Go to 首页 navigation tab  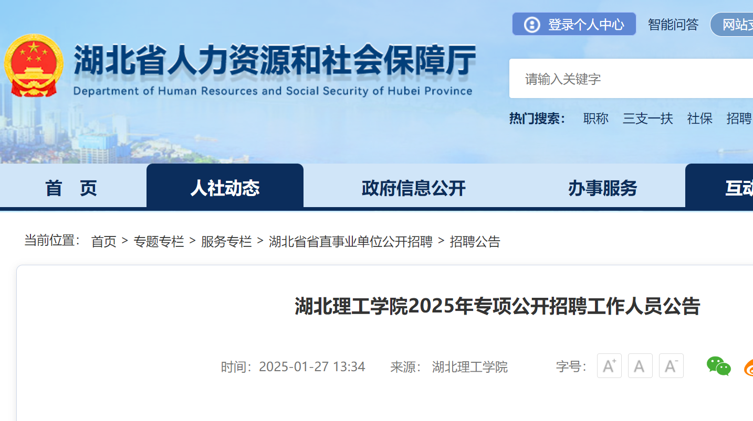tap(72, 188)
